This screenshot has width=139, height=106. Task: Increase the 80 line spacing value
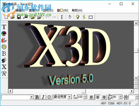click(x=120, y=96)
